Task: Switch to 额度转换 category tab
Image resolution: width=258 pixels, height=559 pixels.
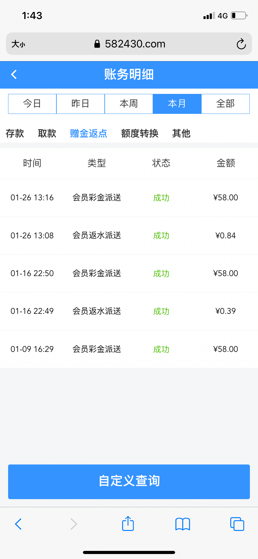Action: pos(140,134)
